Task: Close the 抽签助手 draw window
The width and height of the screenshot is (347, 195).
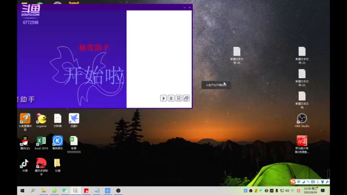Action: coord(190,7)
